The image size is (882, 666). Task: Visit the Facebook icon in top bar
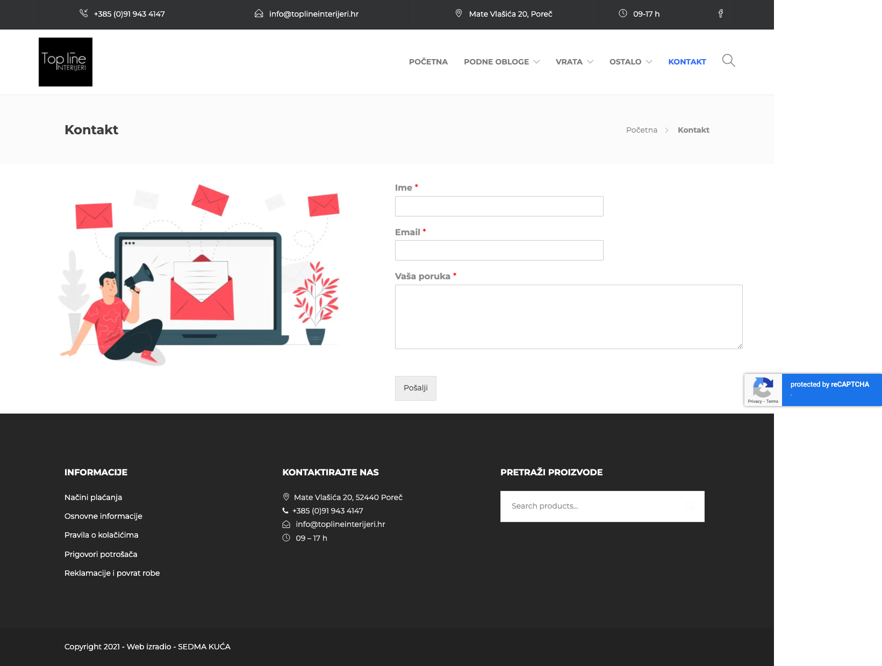click(721, 14)
